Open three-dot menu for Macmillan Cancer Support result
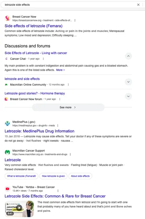Image resolution: width=145 pixels, height=219 pixels. click(70, 155)
